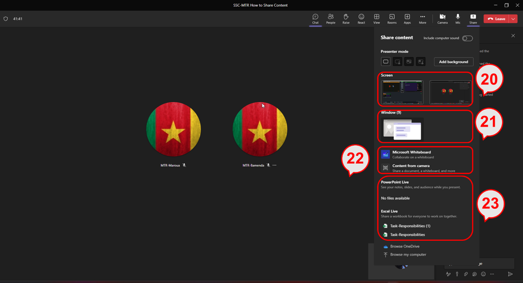Click the red Leave button
Screen dimensions: 523x283
(497, 19)
